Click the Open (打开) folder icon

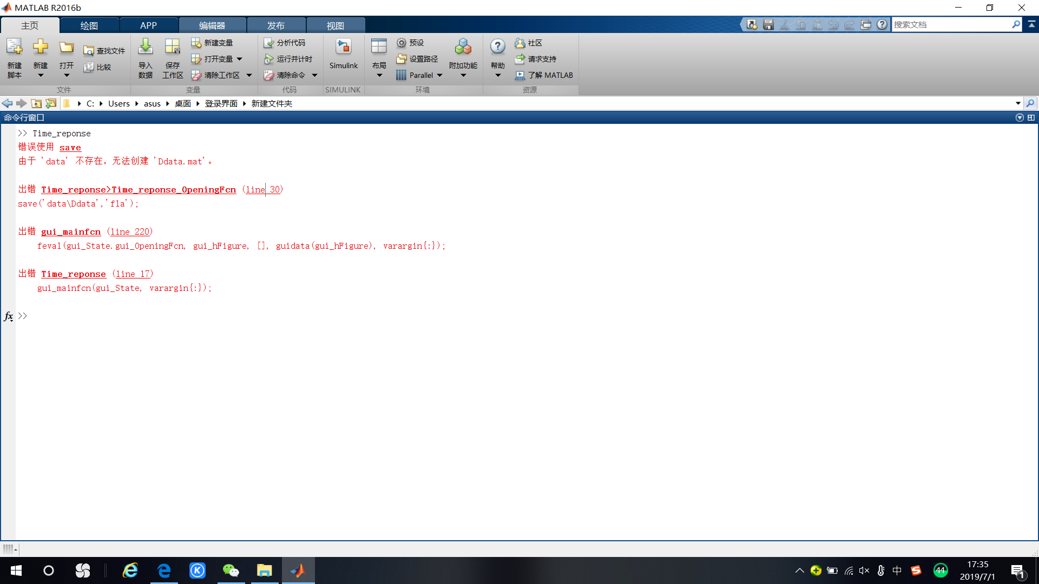click(x=67, y=48)
